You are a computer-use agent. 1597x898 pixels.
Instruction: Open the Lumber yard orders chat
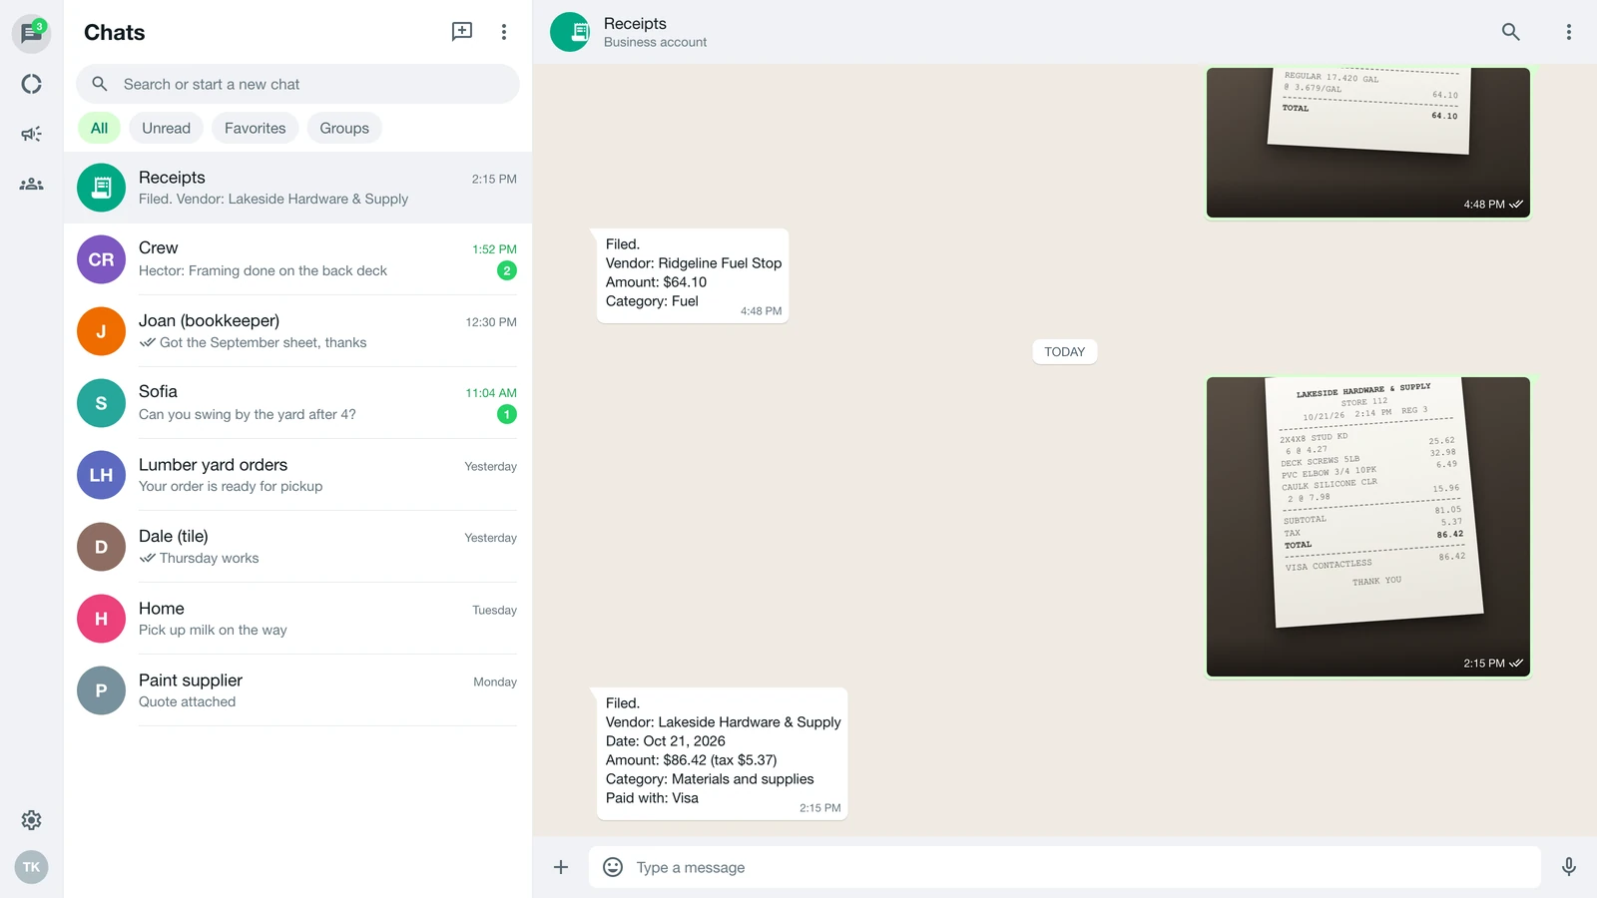coord(297,475)
